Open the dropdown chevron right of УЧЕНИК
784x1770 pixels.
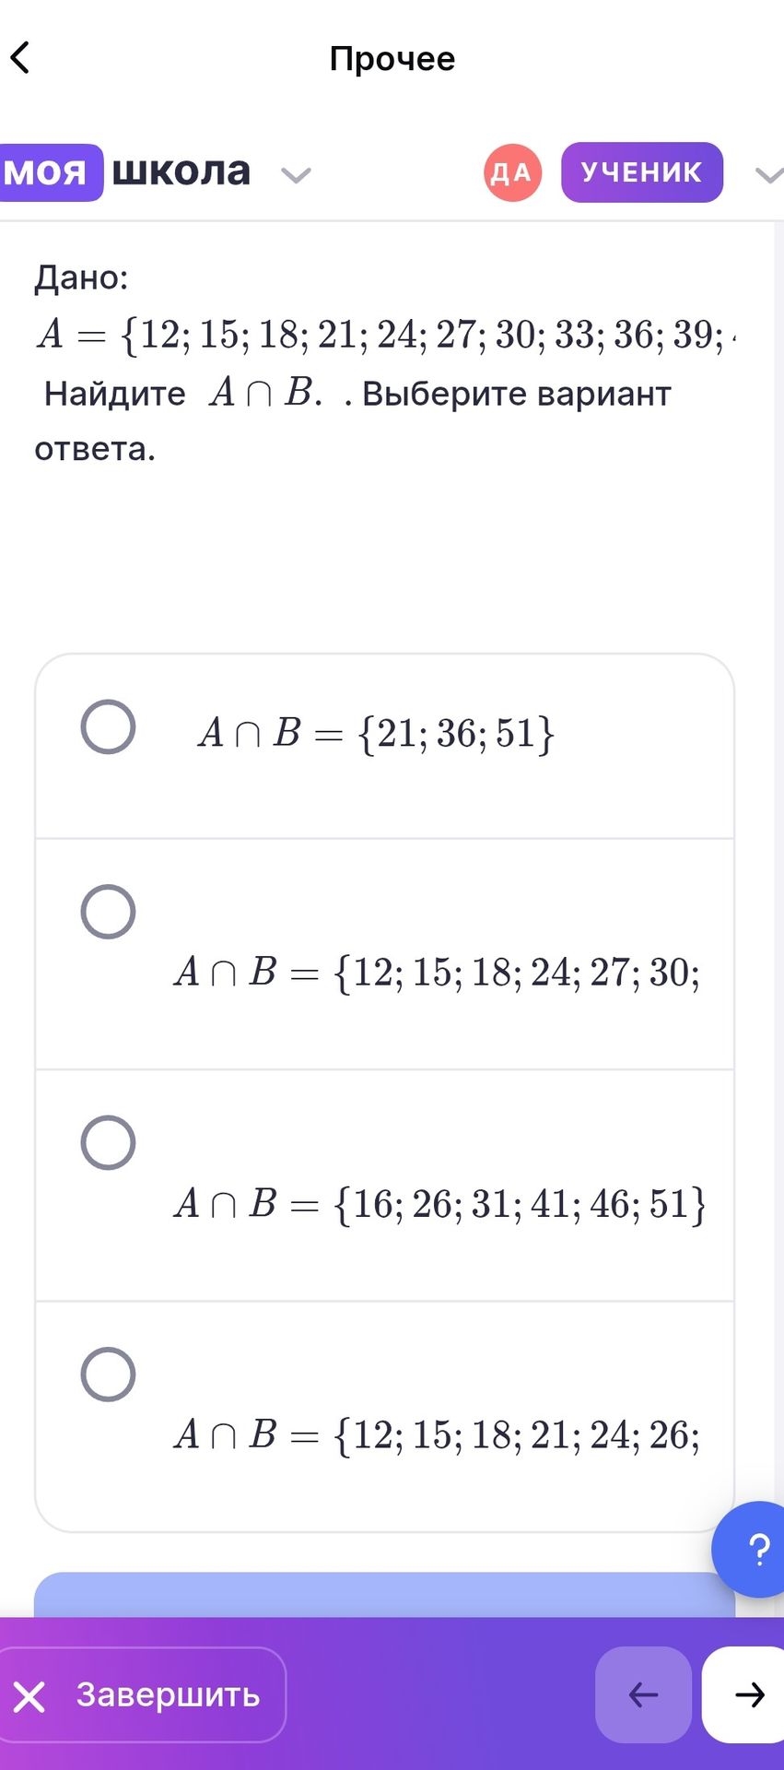click(769, 175)
